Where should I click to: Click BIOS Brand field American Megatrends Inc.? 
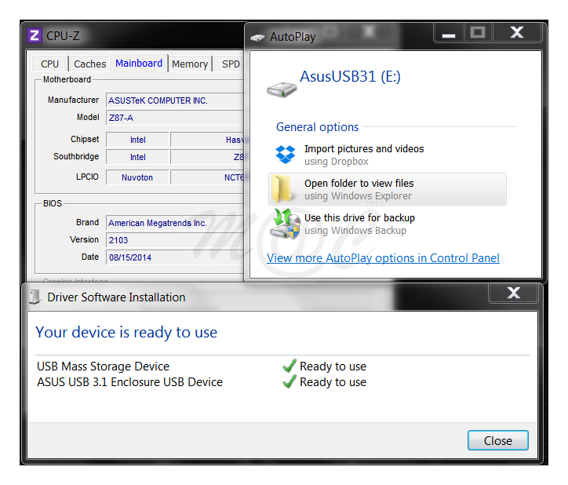pos(175,223)
